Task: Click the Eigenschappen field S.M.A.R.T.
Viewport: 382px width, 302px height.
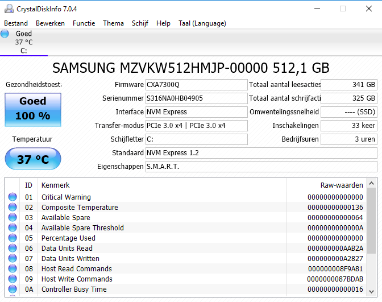Action: click(261, 167)
